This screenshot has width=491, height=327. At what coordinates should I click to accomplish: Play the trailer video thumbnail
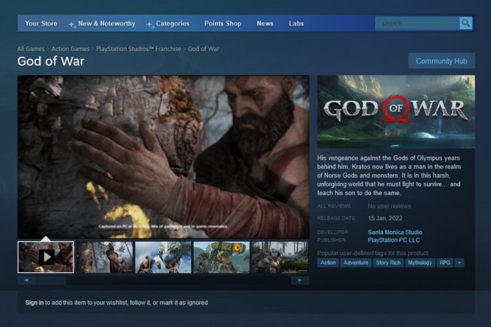pyautogui.click(x=46, y=257)
